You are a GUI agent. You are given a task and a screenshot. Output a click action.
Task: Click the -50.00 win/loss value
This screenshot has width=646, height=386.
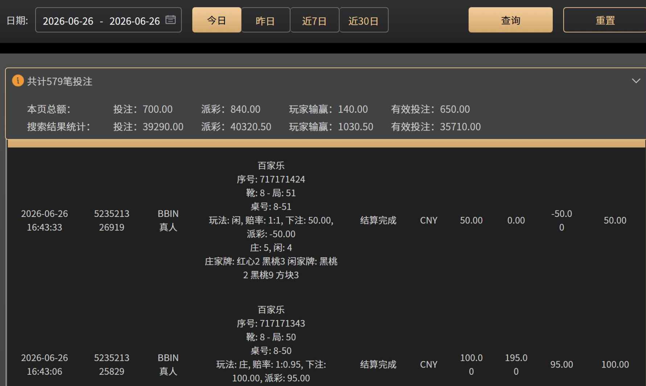(x=561, y=220)
